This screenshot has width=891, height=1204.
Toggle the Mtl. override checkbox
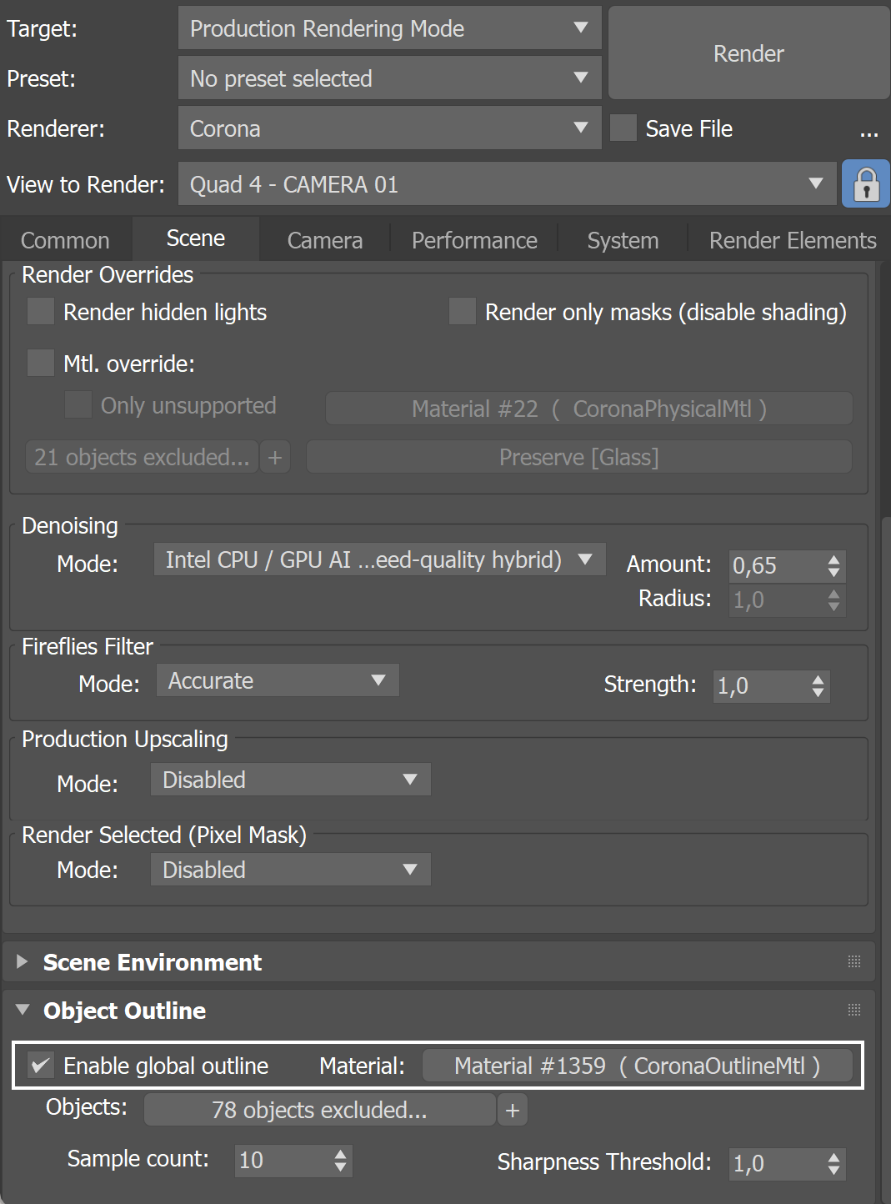(x=41, y=364)
